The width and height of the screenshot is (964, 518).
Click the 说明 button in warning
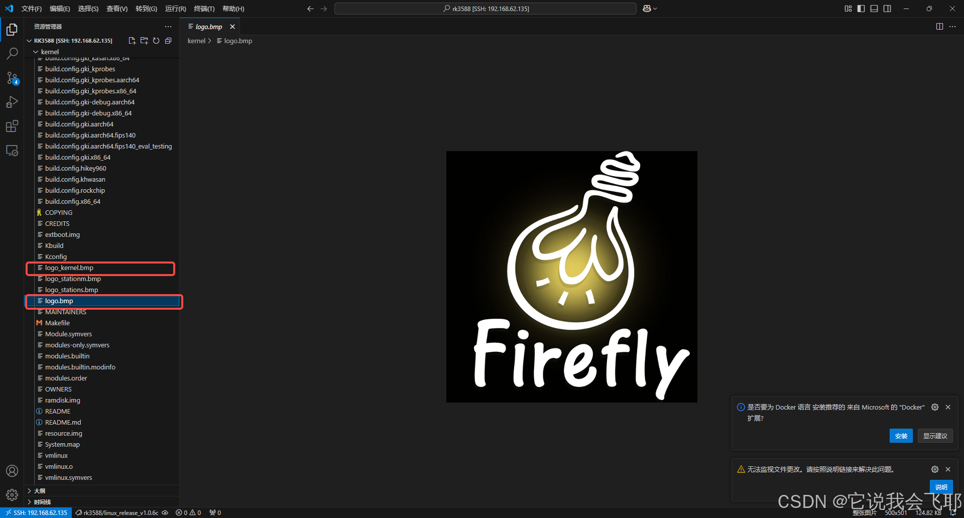click(941, 487)
